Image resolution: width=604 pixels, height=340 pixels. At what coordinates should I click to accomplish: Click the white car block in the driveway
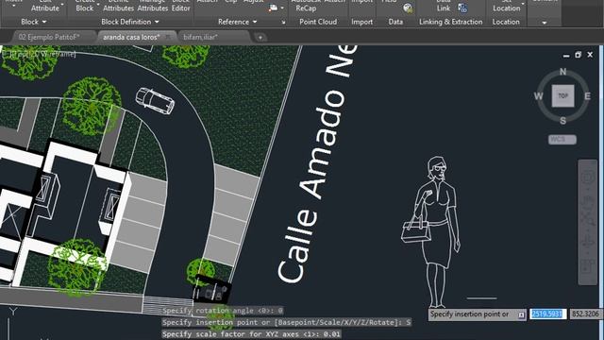coord(155,101)
